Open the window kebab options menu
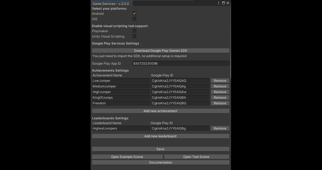The image size is (322, 170). 219,3
